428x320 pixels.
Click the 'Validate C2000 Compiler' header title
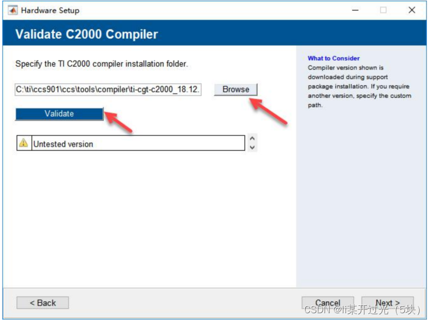point(87,34)
